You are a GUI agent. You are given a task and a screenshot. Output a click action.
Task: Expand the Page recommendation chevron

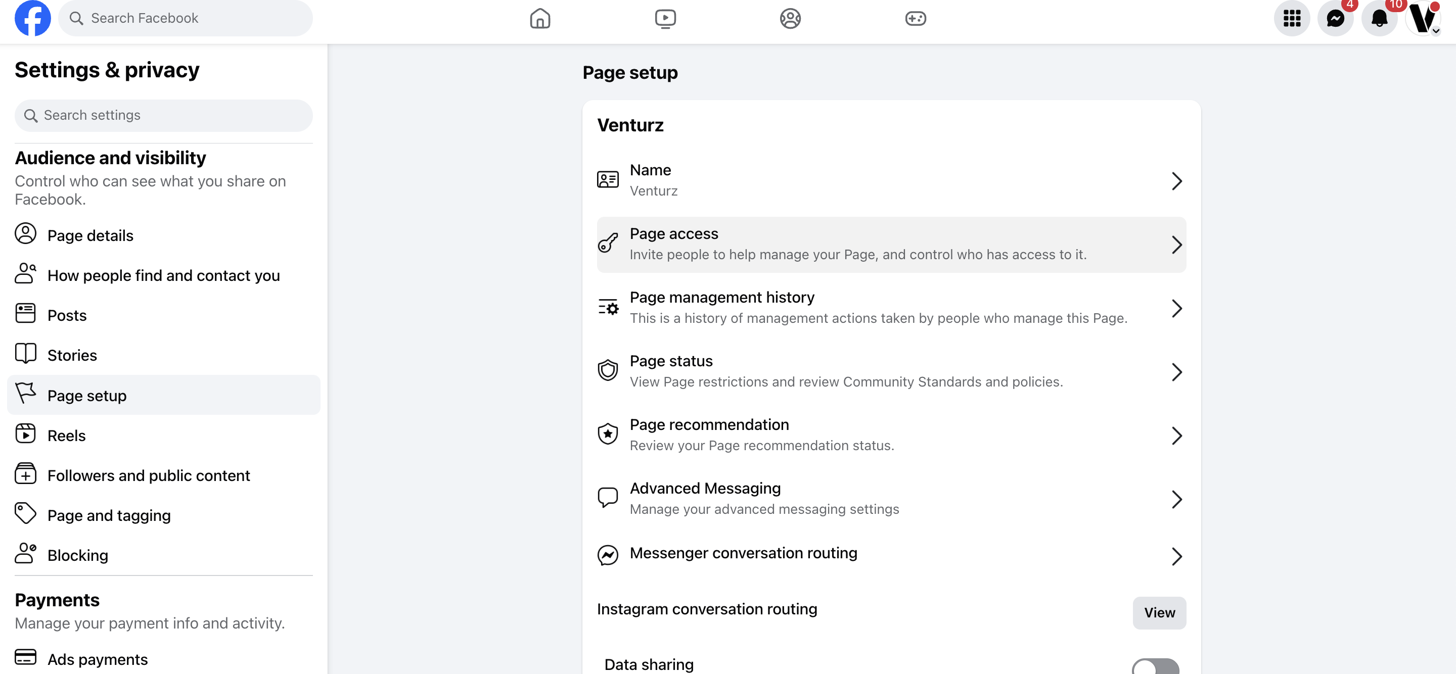click(1177, 436)
